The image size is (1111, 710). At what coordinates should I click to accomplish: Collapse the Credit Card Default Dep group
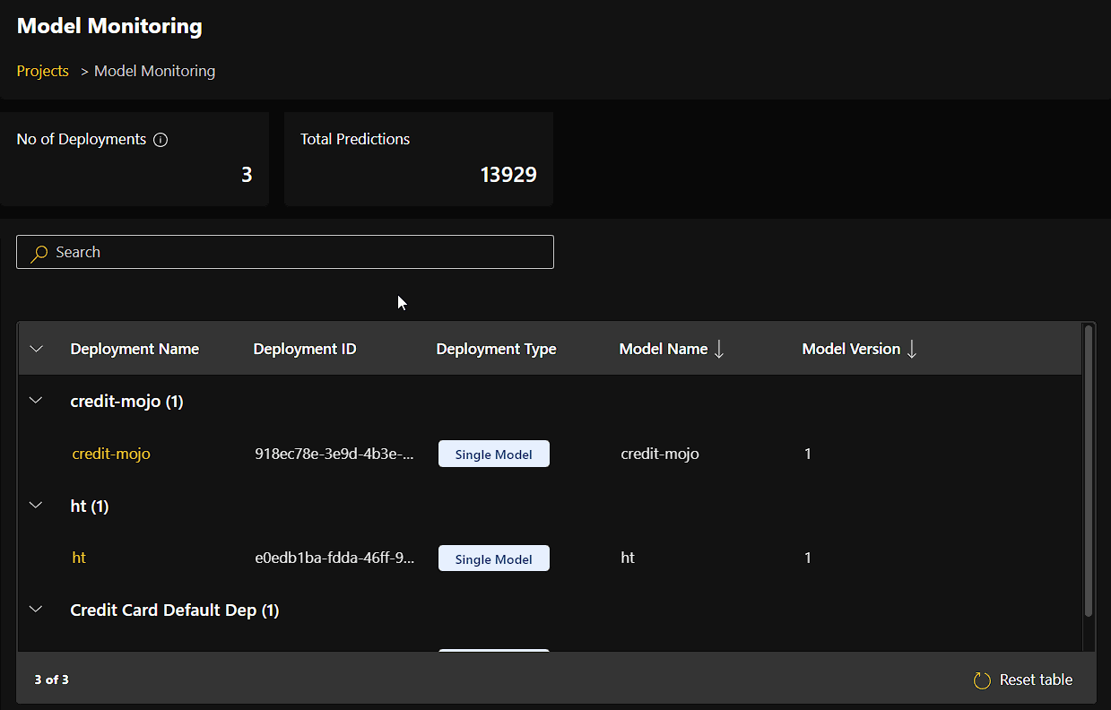[36, 610]
